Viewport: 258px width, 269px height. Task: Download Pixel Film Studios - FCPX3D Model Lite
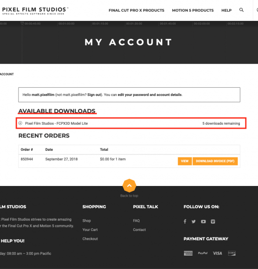[56, 123]
